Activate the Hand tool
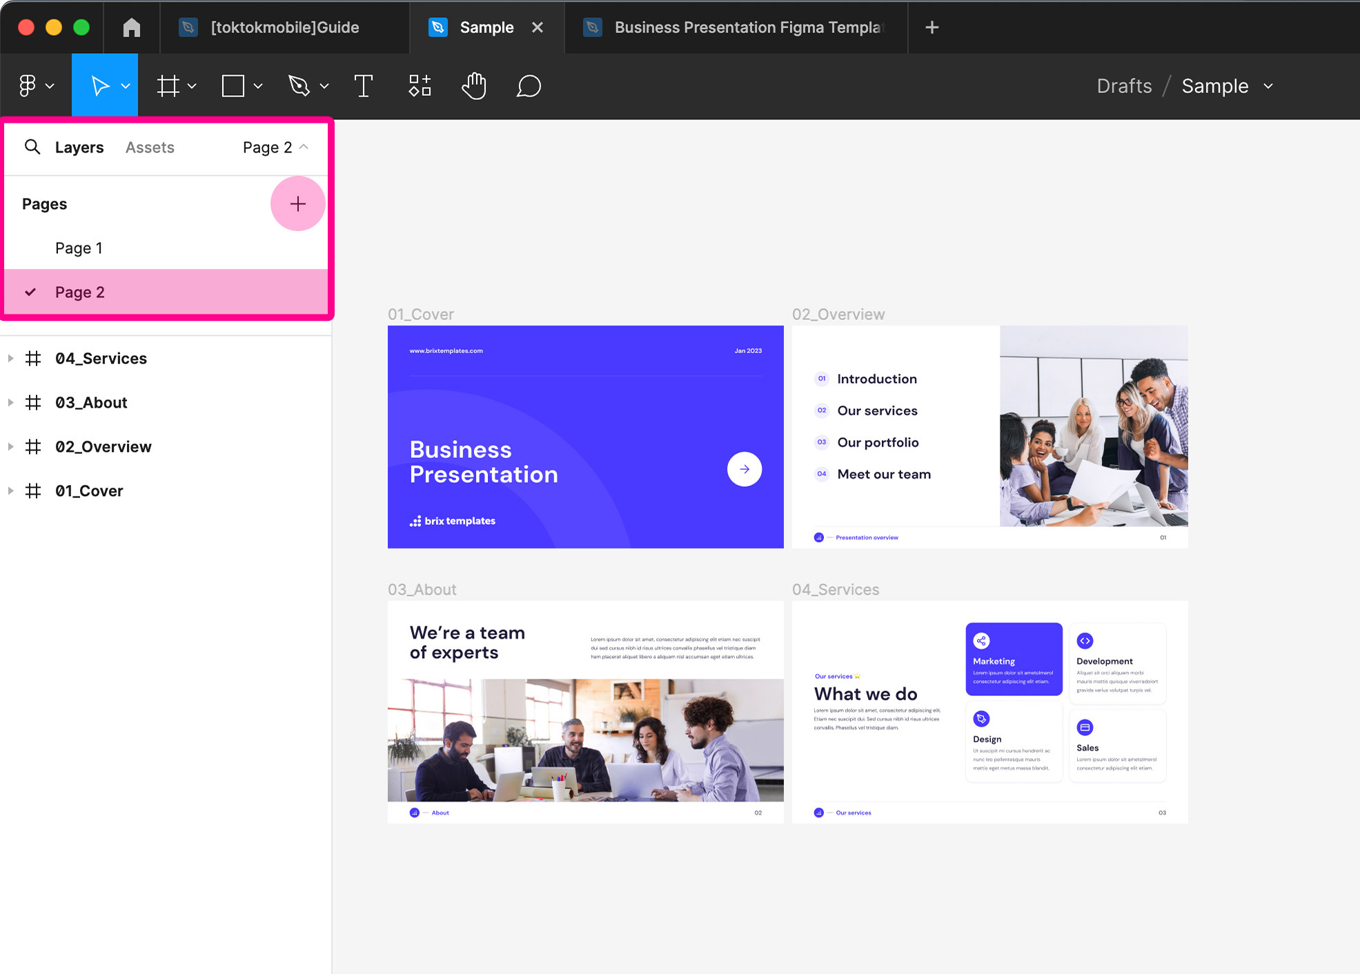 474,86
